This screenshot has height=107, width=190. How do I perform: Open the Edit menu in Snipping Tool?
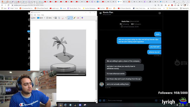[x=35, y=15]
